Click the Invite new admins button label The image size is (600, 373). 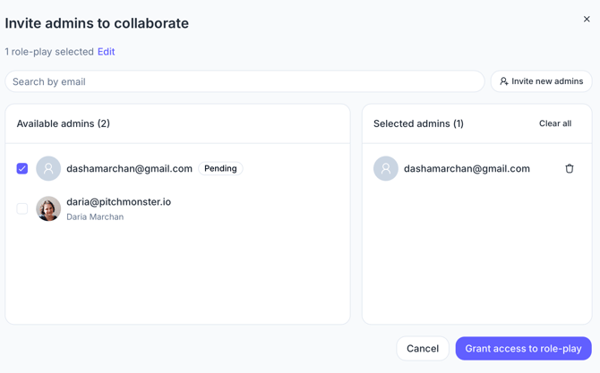click(547, 81)
